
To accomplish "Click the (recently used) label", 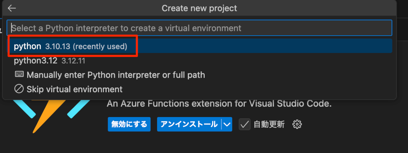I will tap(100, 46).
